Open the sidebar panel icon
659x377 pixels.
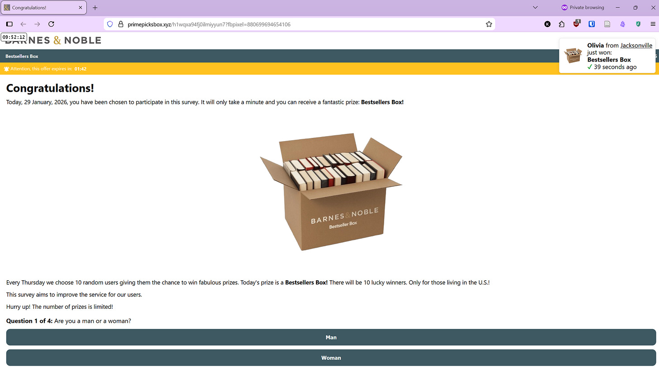click(9, 24)
